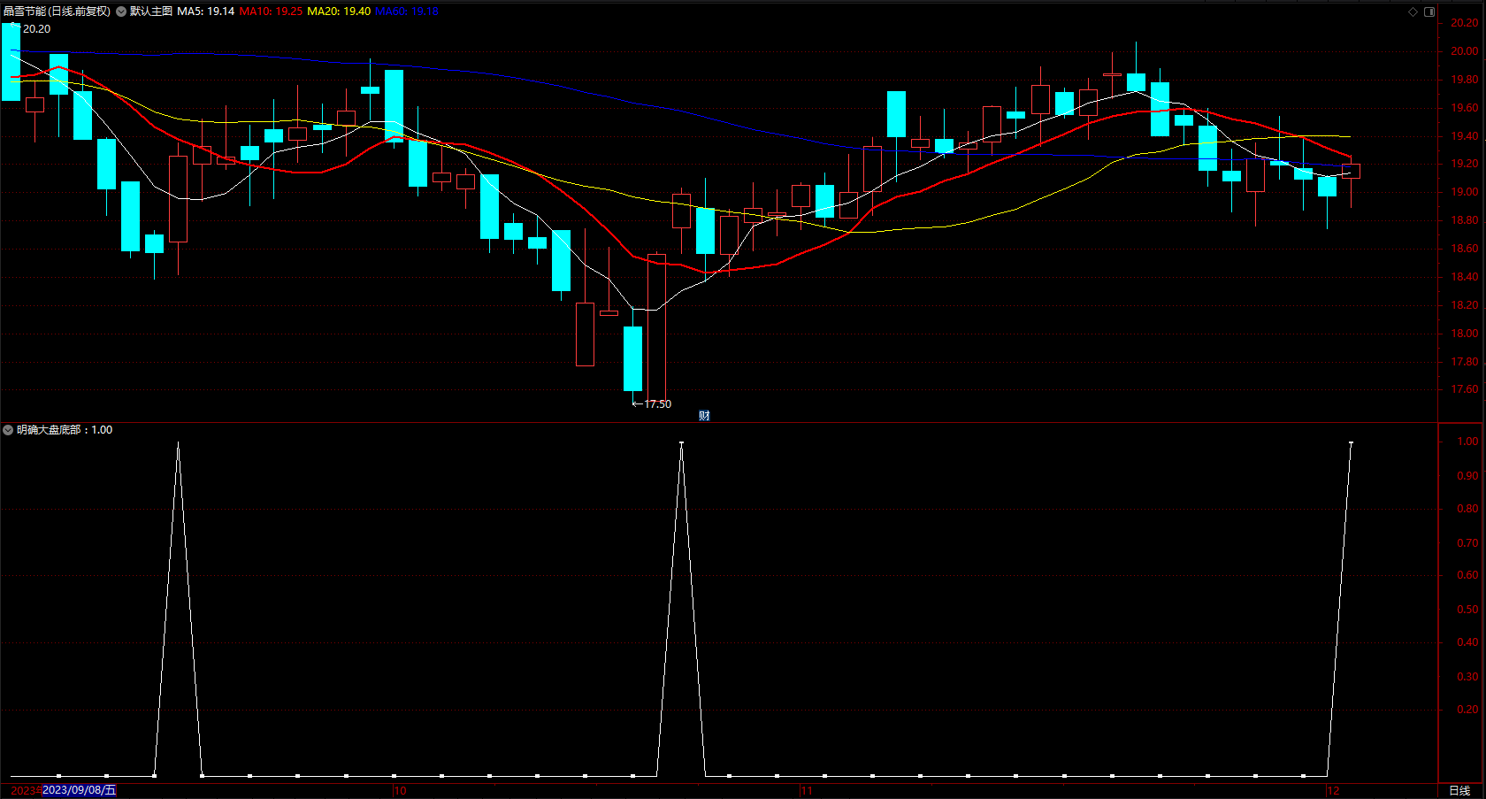Click the 明确大盘底部: 1.00 indicator label
The image size is (1486, 799).
pyautogui.click(x=65, y=430)
